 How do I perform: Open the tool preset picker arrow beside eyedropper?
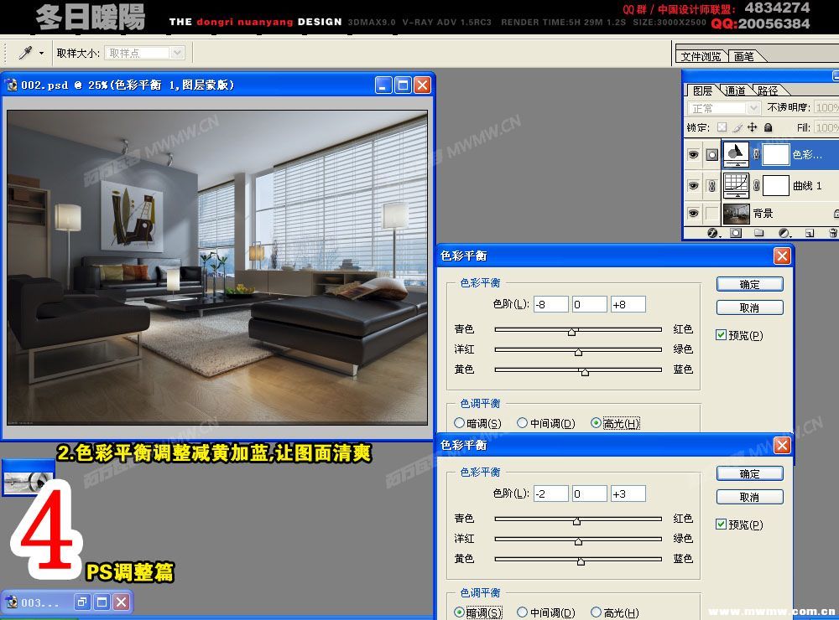[41, 53]
